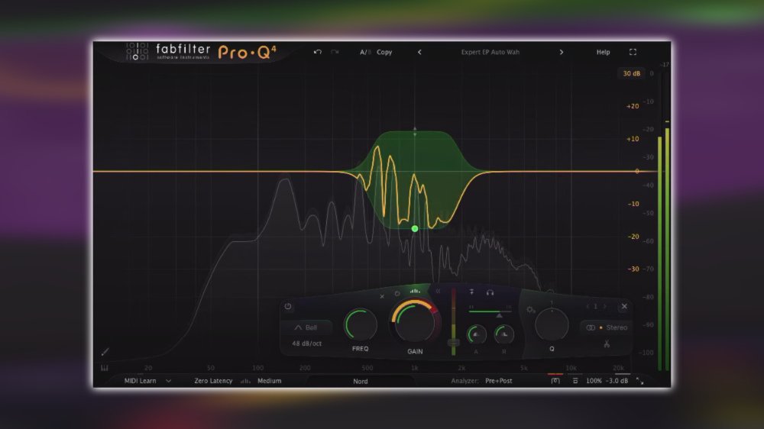Open the 'Expert EP Auto Wah' preset menu
This screenshot has width=764, height=429.
click(x=490, y=52)
